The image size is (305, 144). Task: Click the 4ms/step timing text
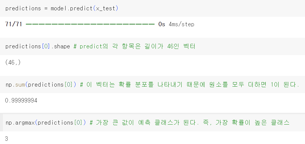(x=181, y=24)
